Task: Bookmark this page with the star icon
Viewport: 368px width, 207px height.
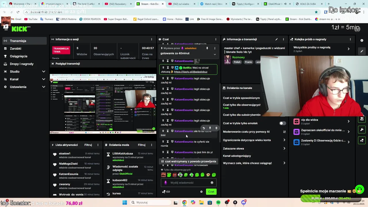Action: [316, 12]
